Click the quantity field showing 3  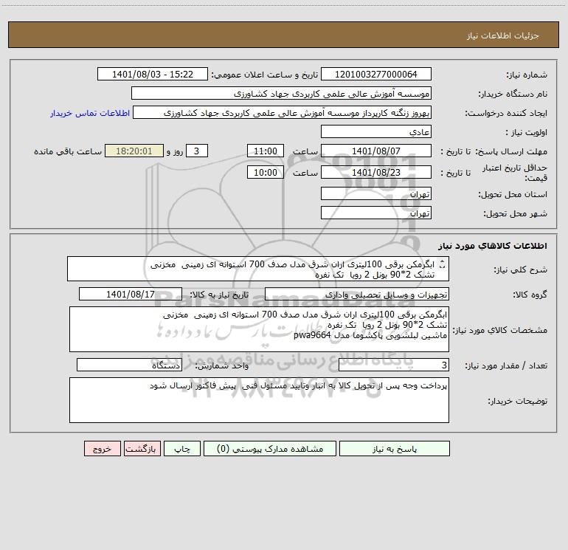point(394,365)
